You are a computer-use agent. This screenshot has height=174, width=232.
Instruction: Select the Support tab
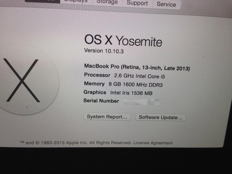(137, 3)
